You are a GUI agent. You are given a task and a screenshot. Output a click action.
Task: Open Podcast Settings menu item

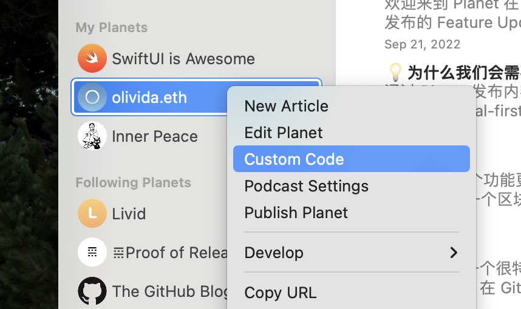[x=306, y=186]
